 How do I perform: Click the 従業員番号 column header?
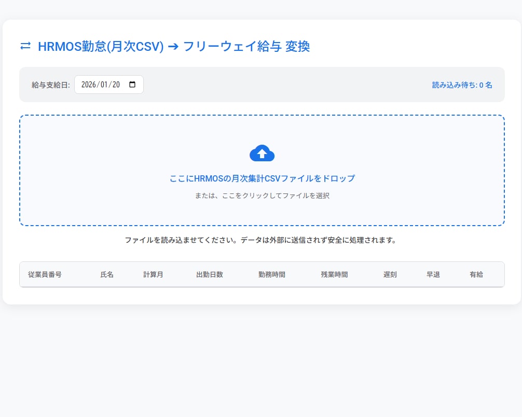(x=45, y=274)
